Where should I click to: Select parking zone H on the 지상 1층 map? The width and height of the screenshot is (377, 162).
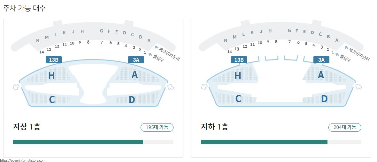(51, 76)
